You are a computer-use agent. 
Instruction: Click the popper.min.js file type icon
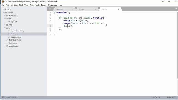(9, 37)
